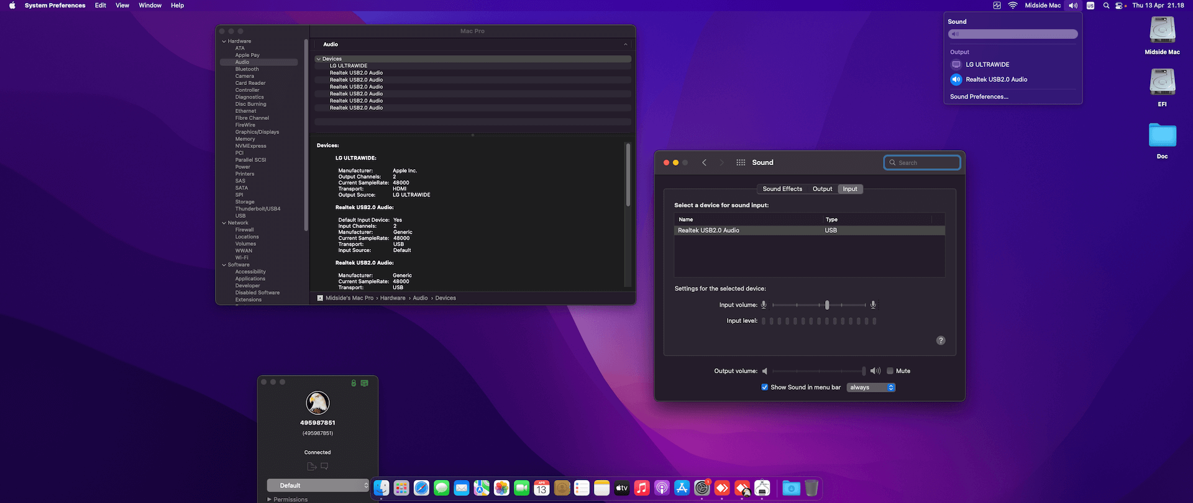
Task: Click the Wi-Fi icon in menu bar
Action: click(x=1013, y=6)
